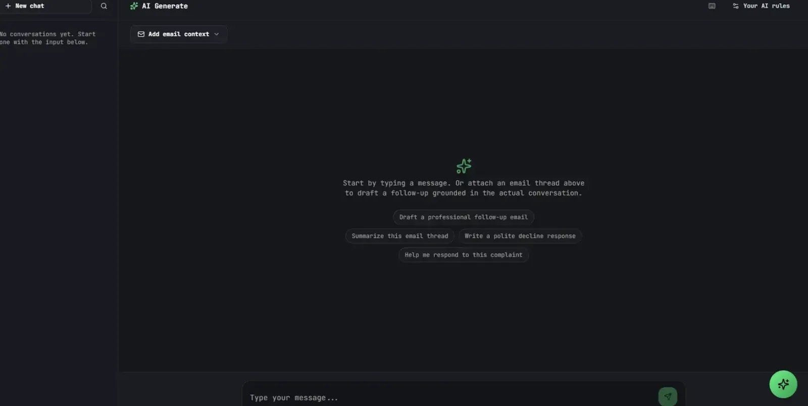Click the 'No conversations yet' sidebar message
Viewport: 808px width, 406px height.
pyautogui.click(x=47, y=38)
